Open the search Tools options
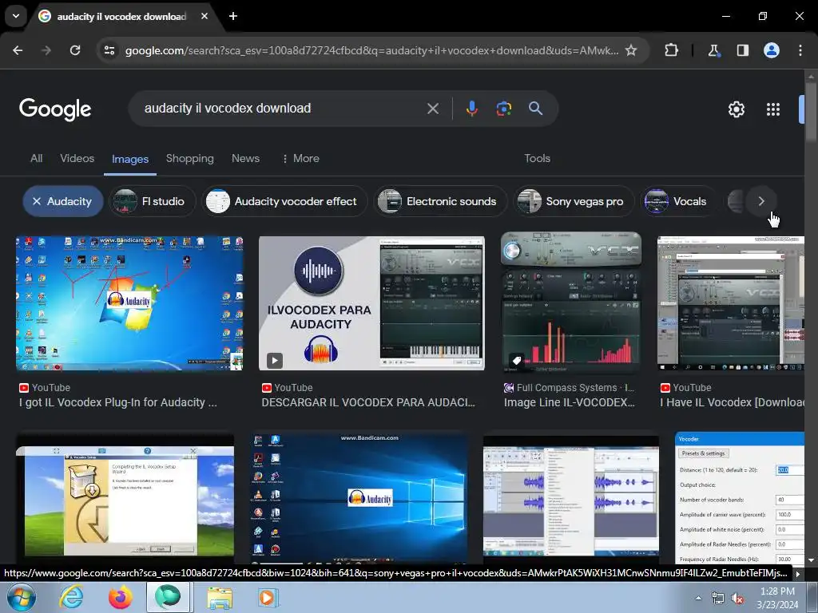This screenshot has width=818, height=613. (x=537, y=159)
